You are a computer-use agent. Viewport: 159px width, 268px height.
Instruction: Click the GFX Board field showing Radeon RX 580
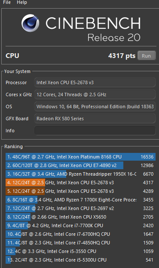tap(95, 119)
